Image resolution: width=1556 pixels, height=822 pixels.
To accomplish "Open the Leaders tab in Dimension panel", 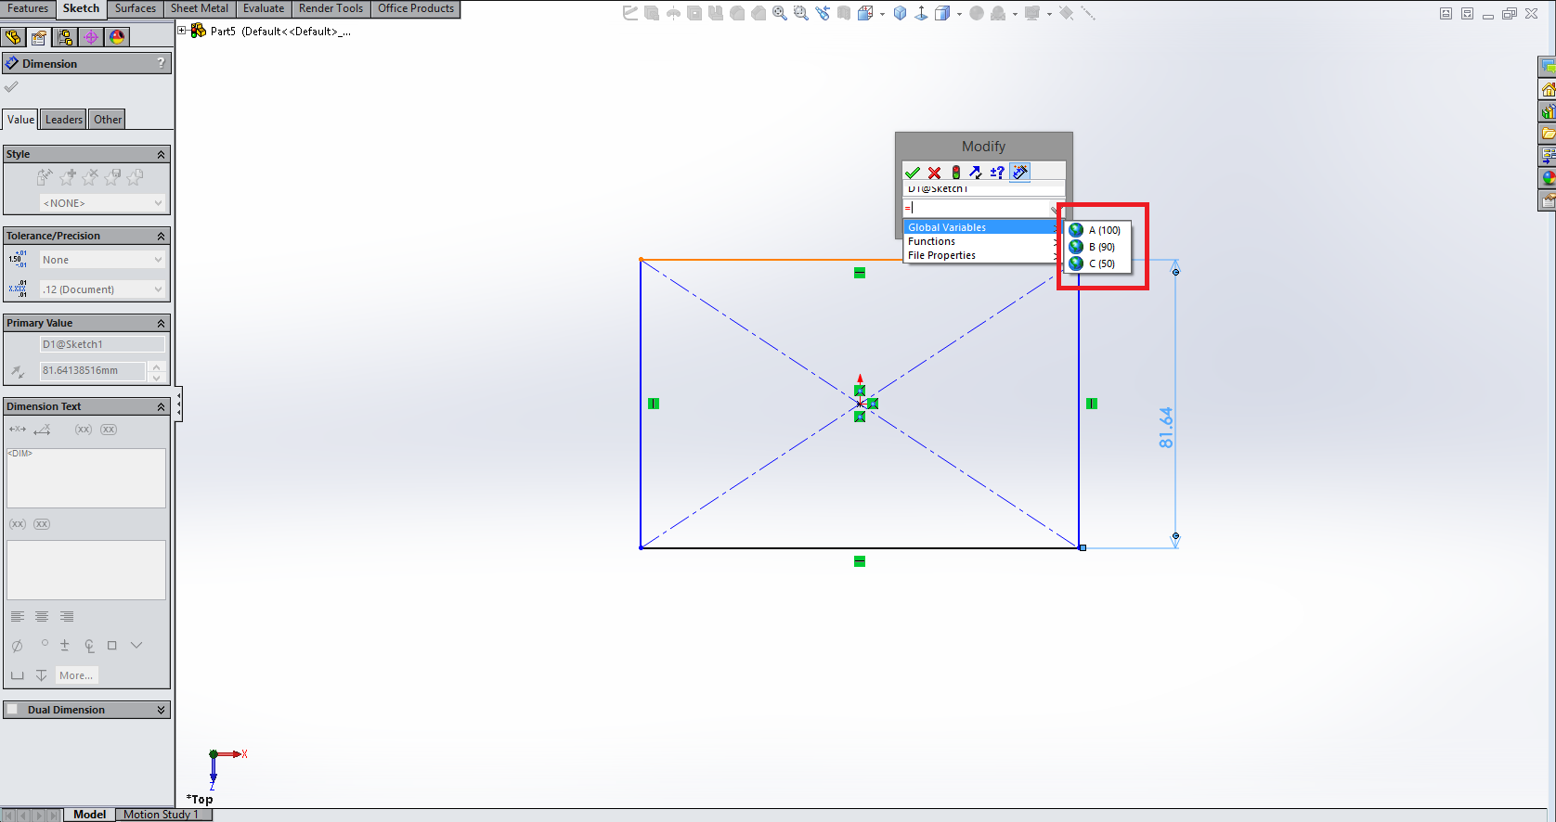I will coord(64,120).
